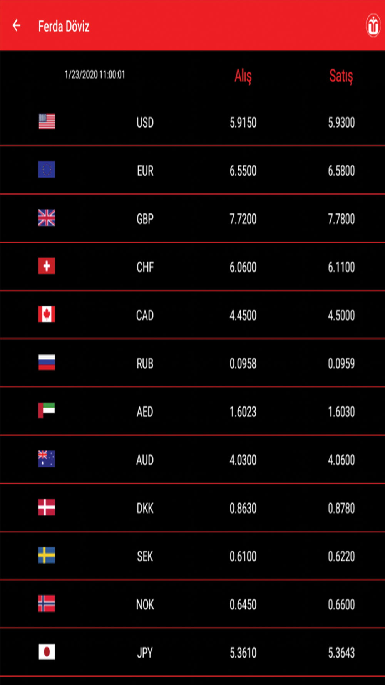Select the NOK currency label
385x685 pixels.
click(x=145, y=604)
